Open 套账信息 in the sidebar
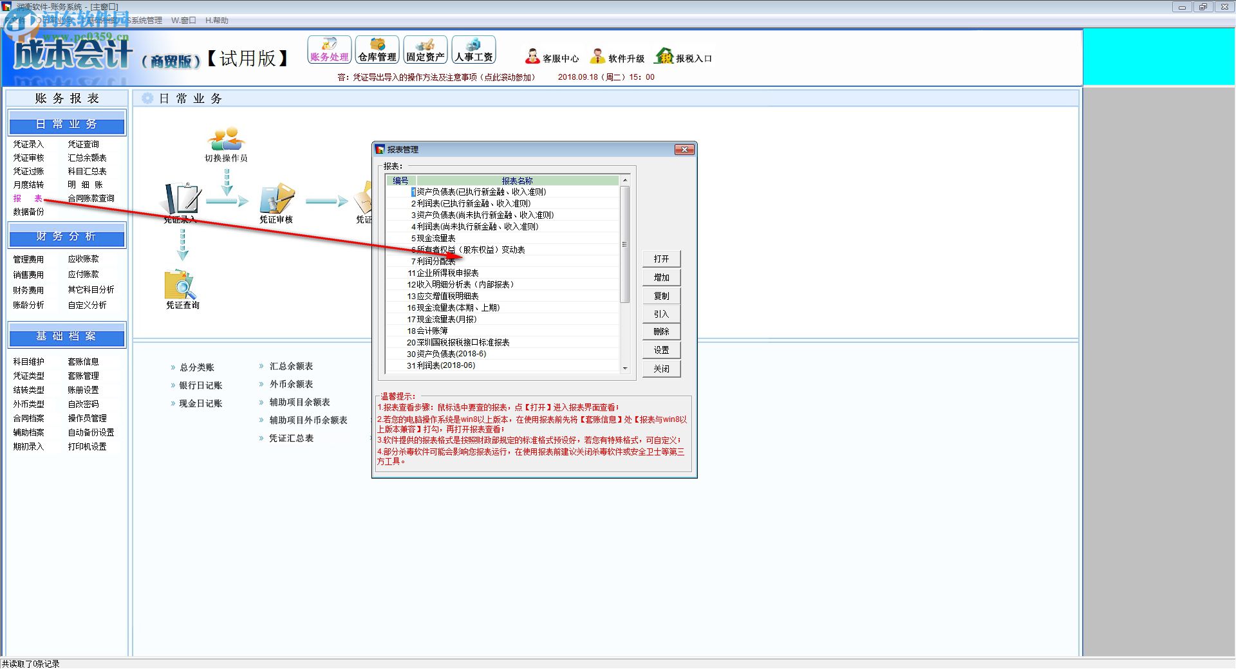Screen dimensions: 1236x669 click(84, 362)
